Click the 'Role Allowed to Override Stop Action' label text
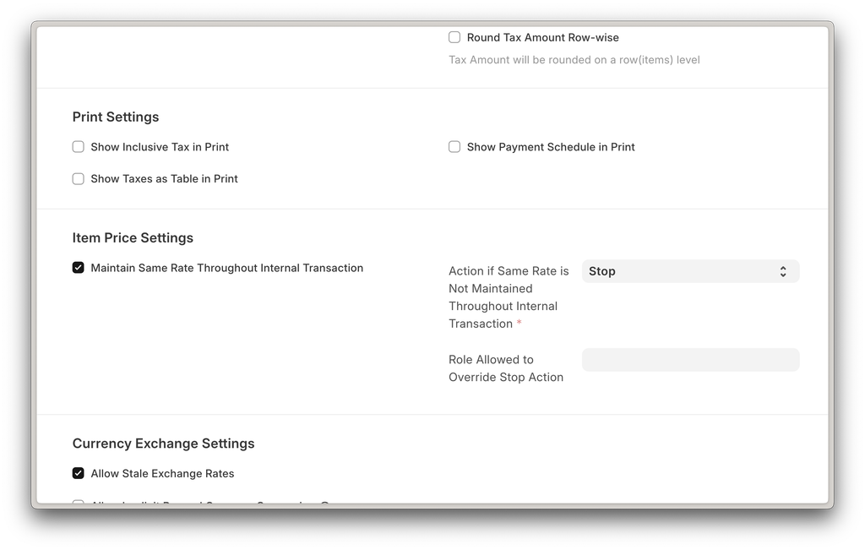The width and height of the screenshot is (865, 550). point(506,368)
